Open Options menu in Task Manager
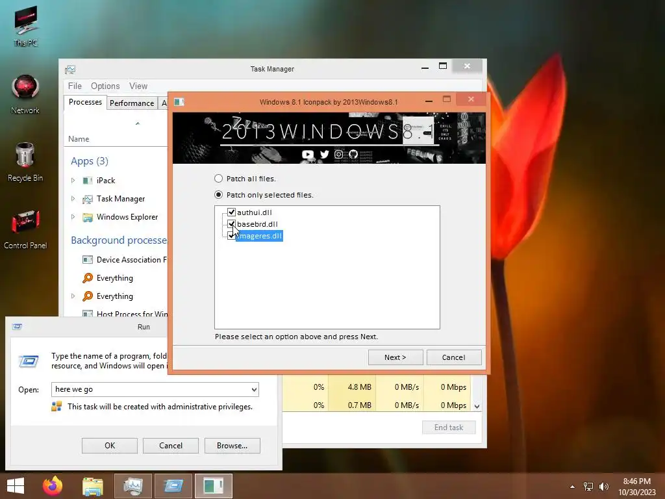Viewport: 665px width, 499px height. coord(105,86)
